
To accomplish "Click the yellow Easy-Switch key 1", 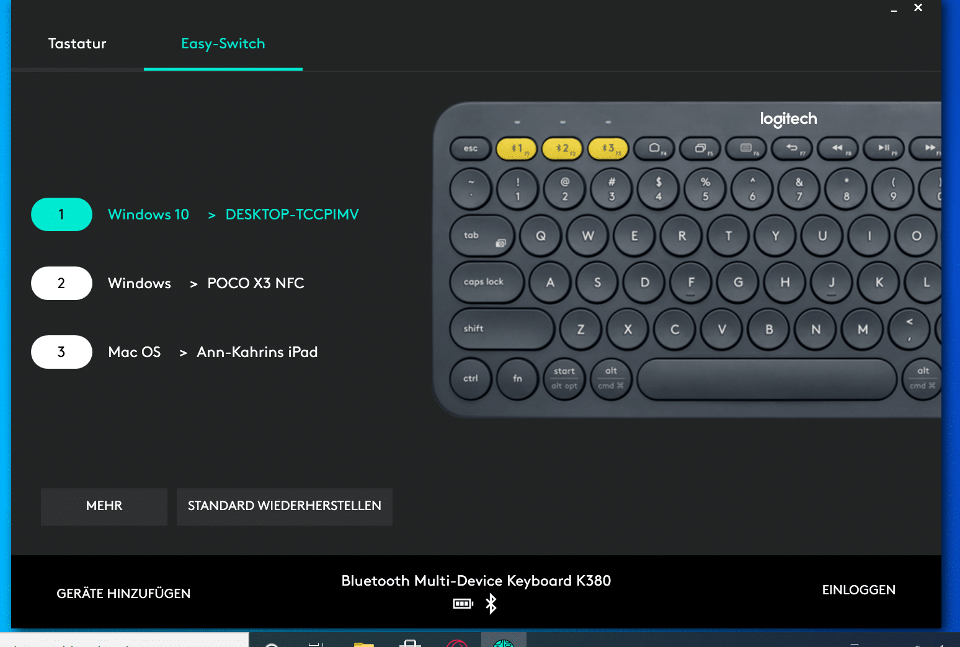I will [517, 149].
